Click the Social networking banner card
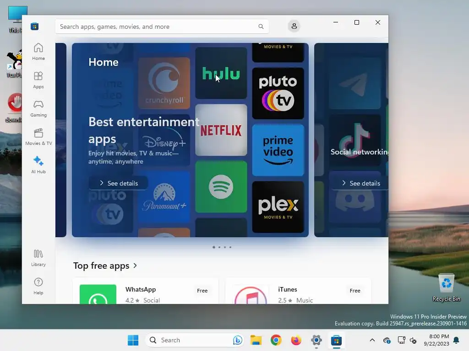The image size is (469, 351). pos(351,140)
